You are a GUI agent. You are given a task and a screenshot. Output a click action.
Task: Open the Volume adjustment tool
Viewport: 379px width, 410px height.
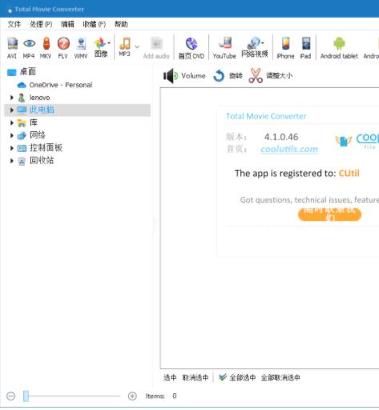click(184, 76)
